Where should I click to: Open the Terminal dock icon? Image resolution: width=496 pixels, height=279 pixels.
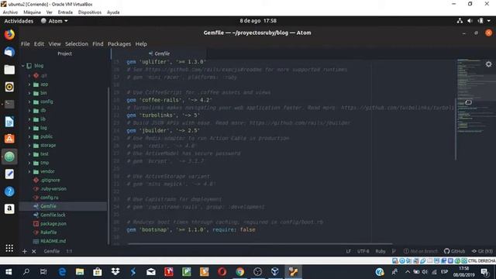[x=9, y=104]
